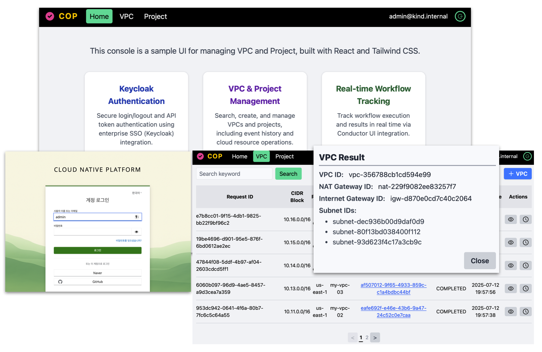Image resolution: width=542 pixels, height=352 pixels.
Task: Toggle the eye icon for request 19be4696
Action: (511, 242)
